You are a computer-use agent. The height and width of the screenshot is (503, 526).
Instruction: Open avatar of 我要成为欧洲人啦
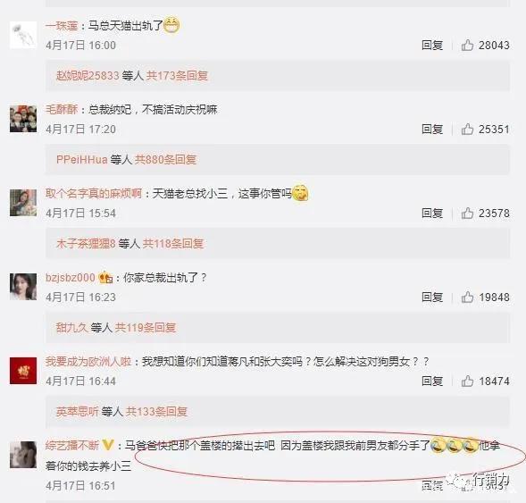pos(23,371)
